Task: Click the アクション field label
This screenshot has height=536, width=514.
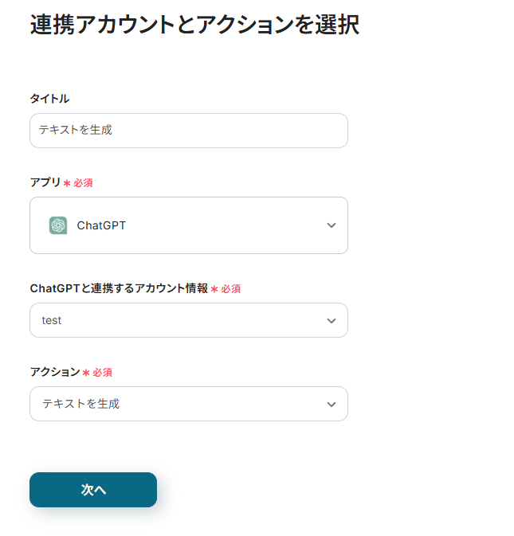Action: [x=55, y=372]
